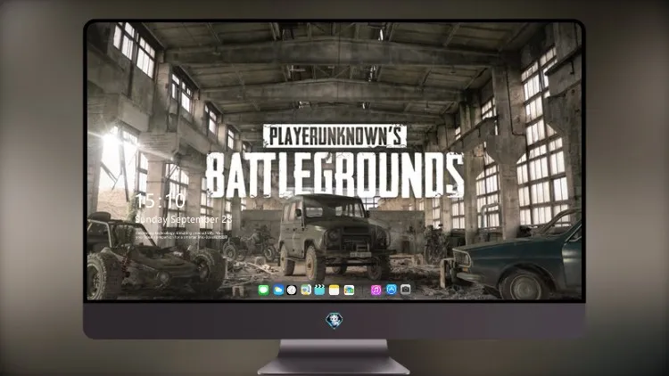Open the Clock app in the dock
669x376 pixels.
coord(292,290)
